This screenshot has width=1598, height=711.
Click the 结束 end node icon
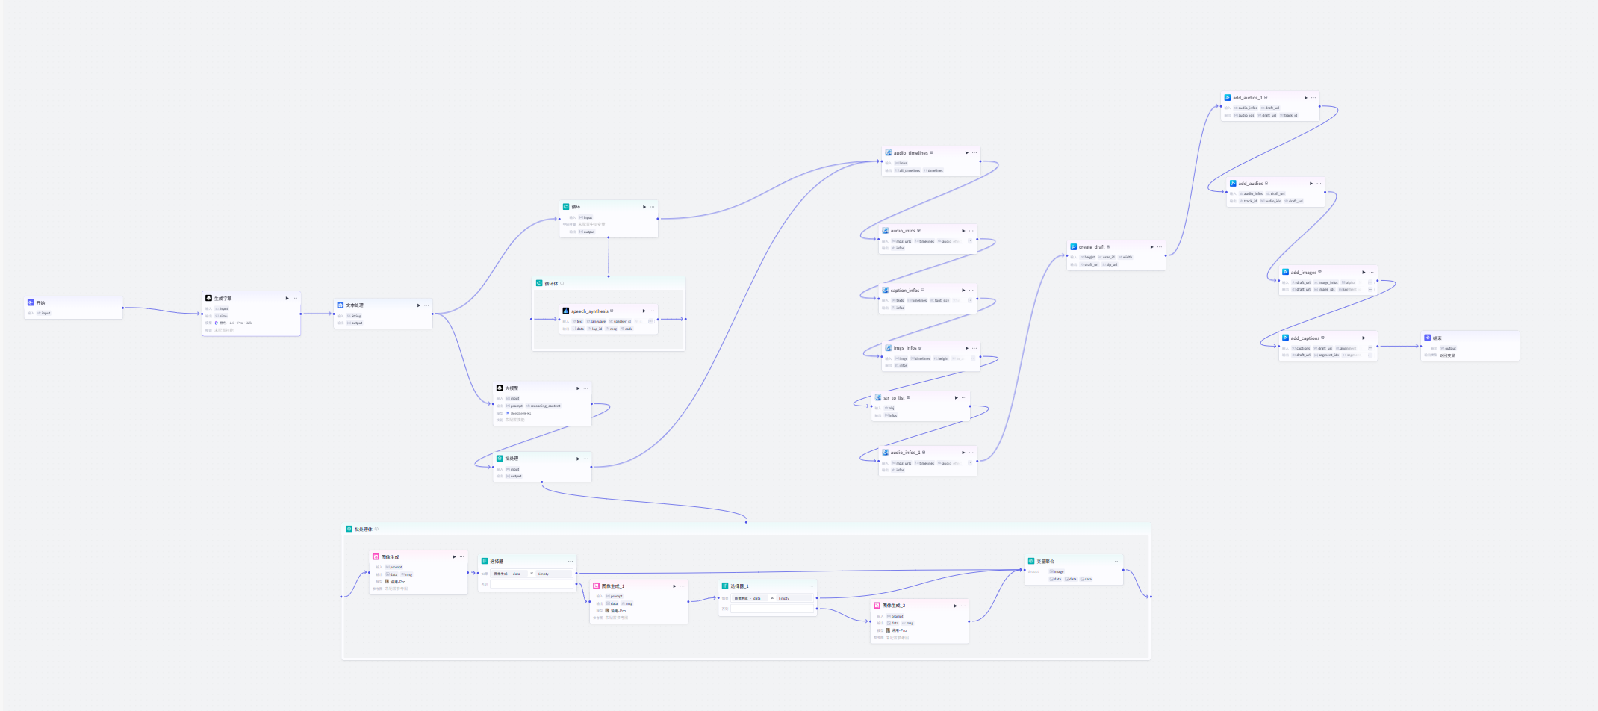1427,338
